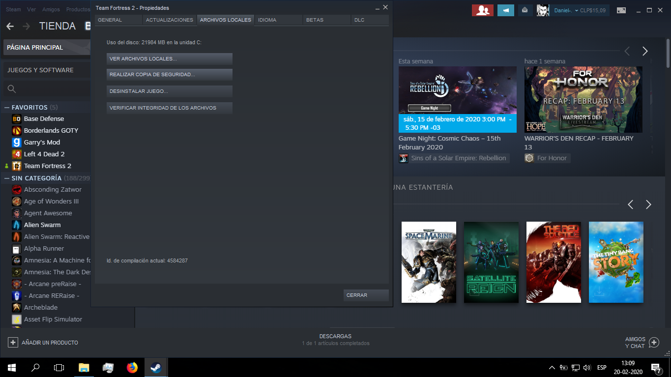Select the Alpha Runner game icon
Viewport: 671px width, 377px height.
[x=17, y=248]
